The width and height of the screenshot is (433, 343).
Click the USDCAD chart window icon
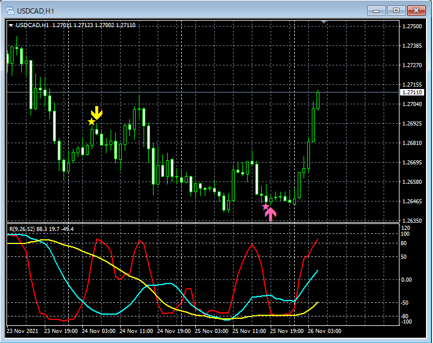pyautogui.click(x=10, y=11)
